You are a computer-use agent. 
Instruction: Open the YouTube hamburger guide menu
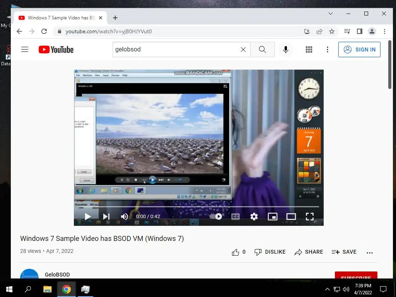tap(25, 49)
